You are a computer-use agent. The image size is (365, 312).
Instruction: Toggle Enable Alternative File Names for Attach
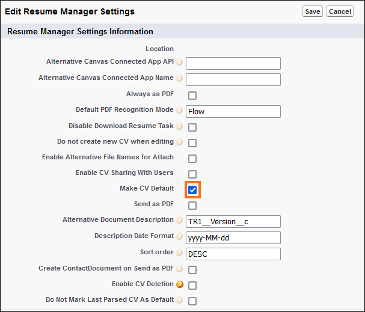192,159
